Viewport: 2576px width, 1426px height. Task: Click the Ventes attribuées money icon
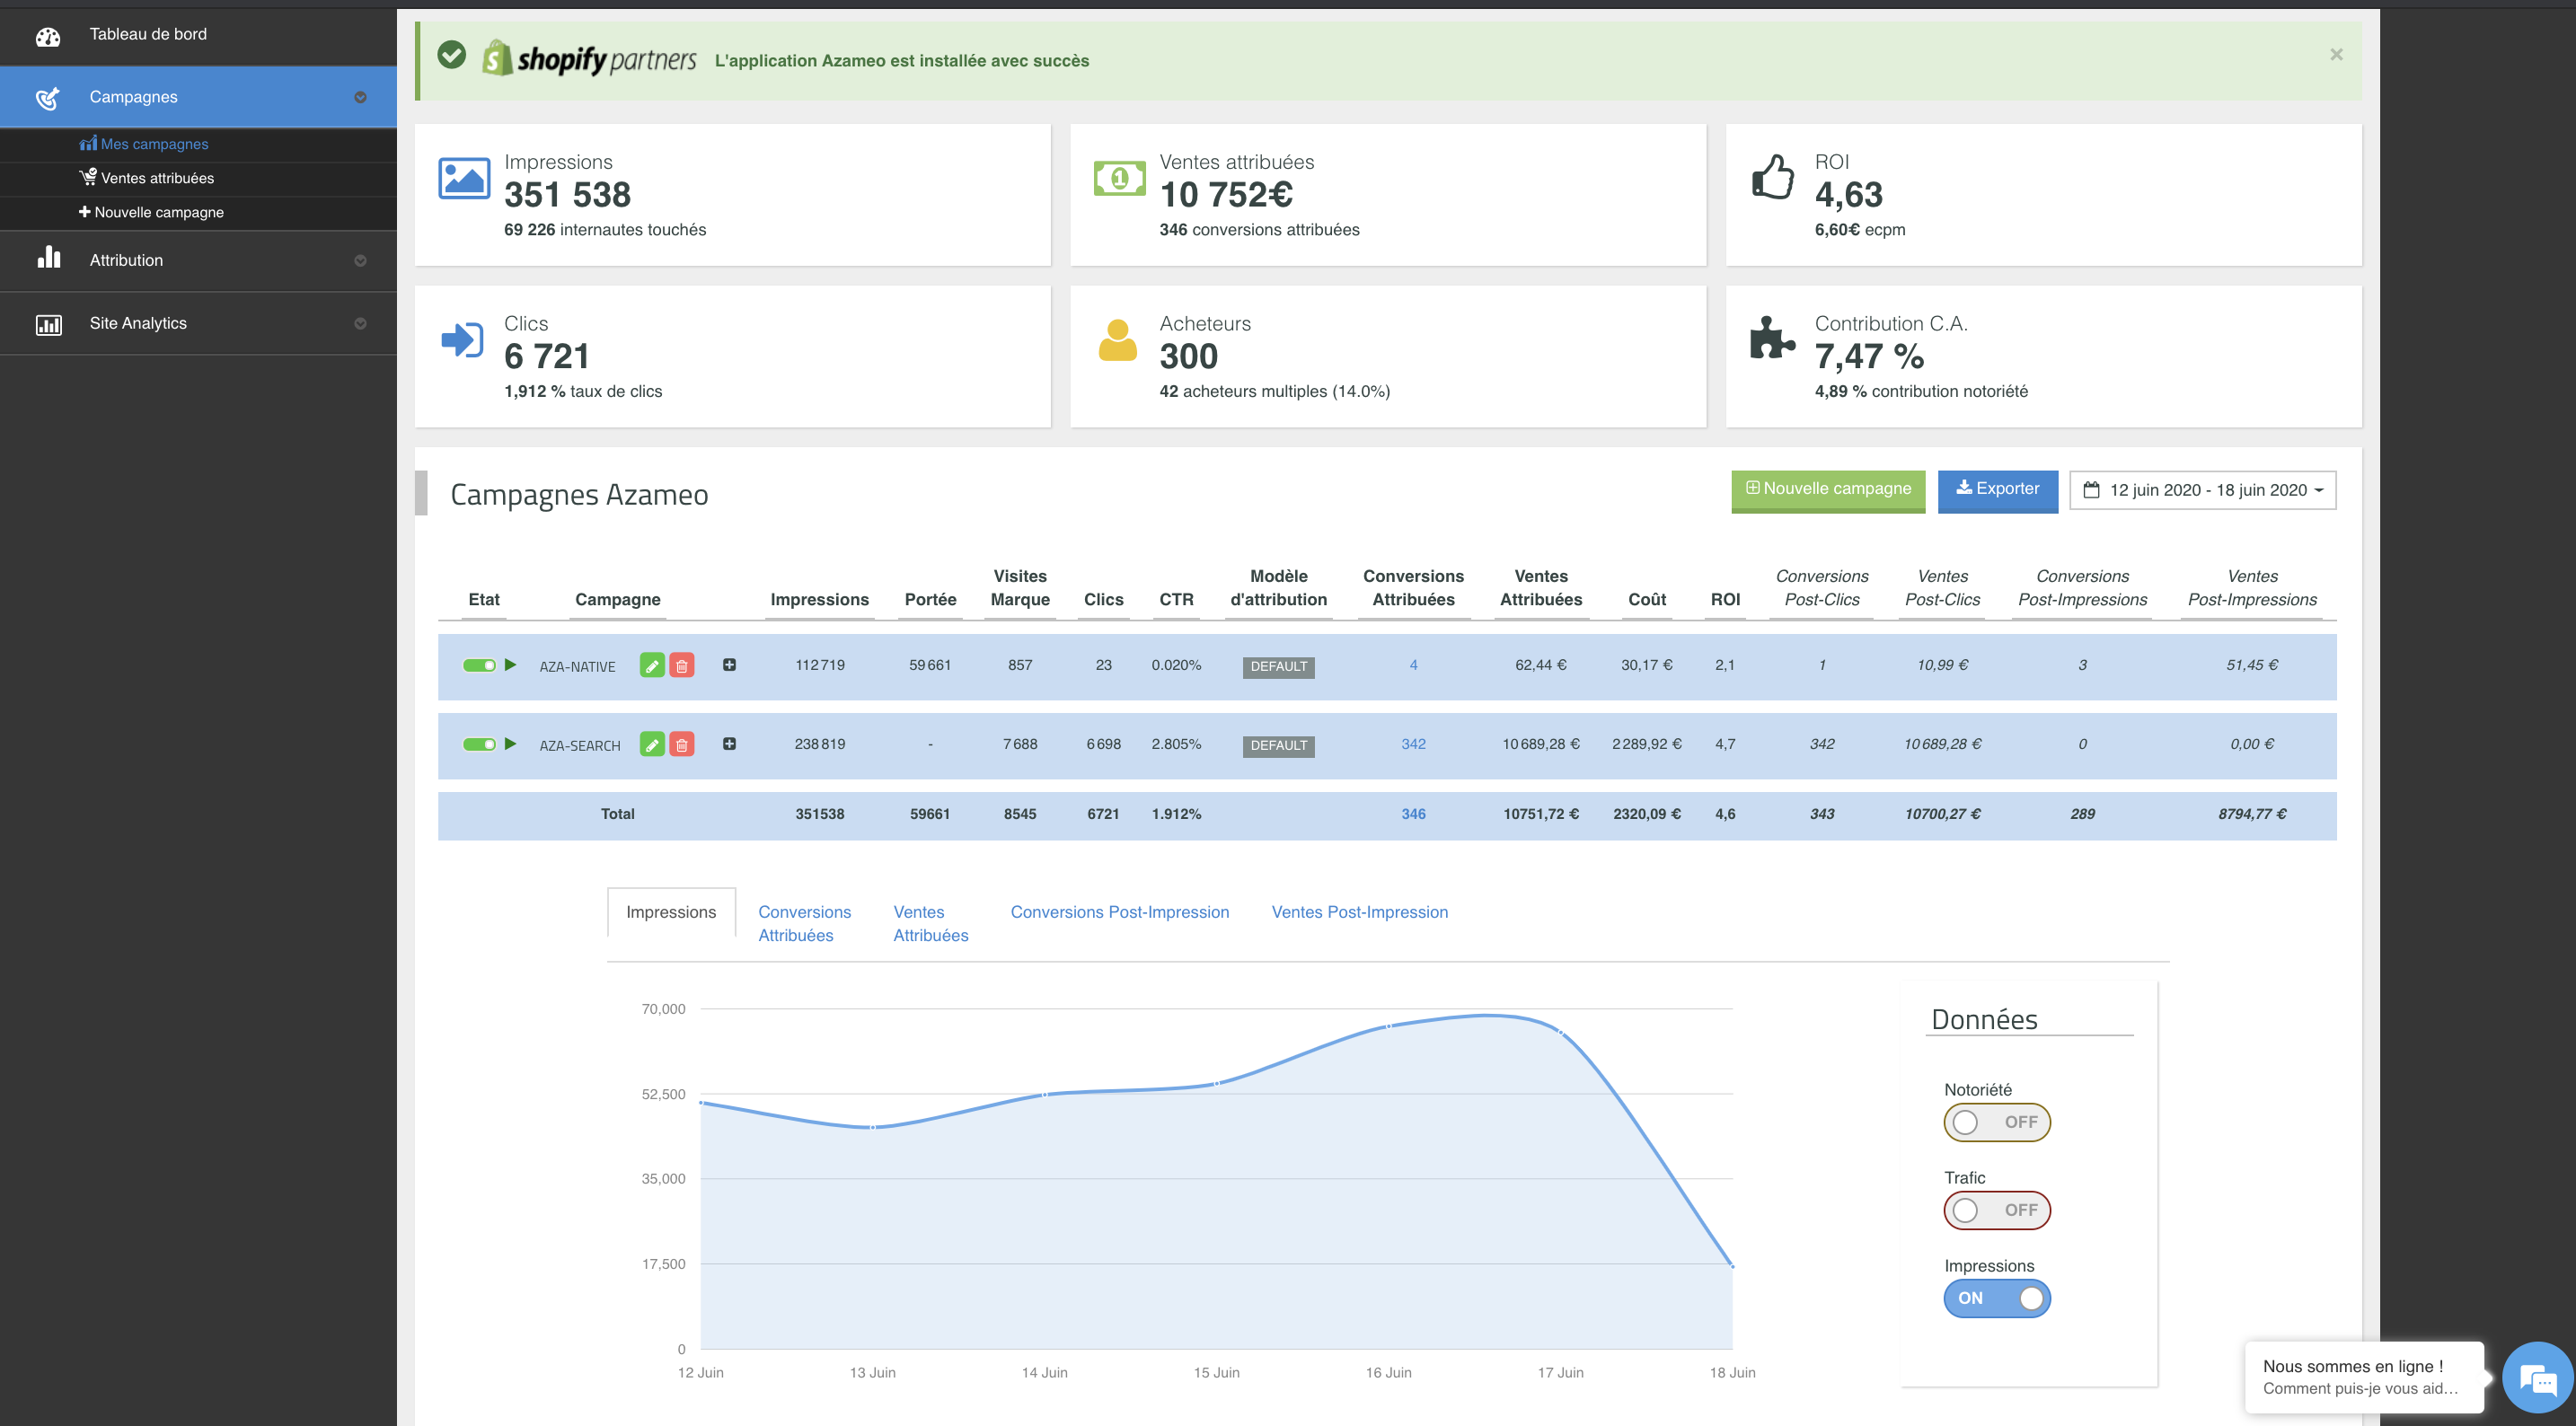[x=1119, y=178]
